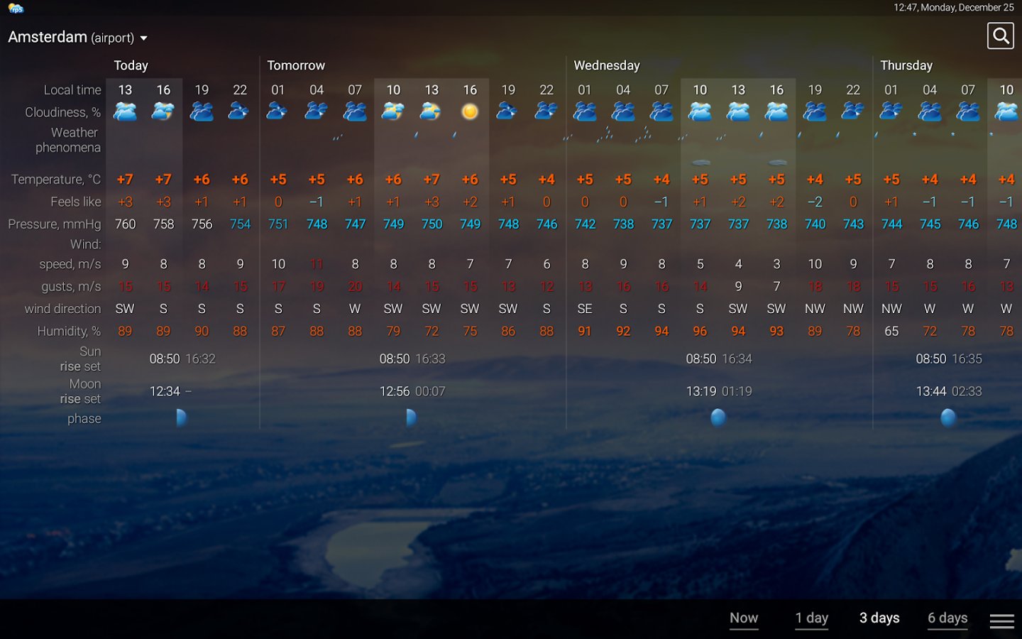Click the moon phase icon under Thursday
The width and height of the screenshot is (1022, 639).
950,417
